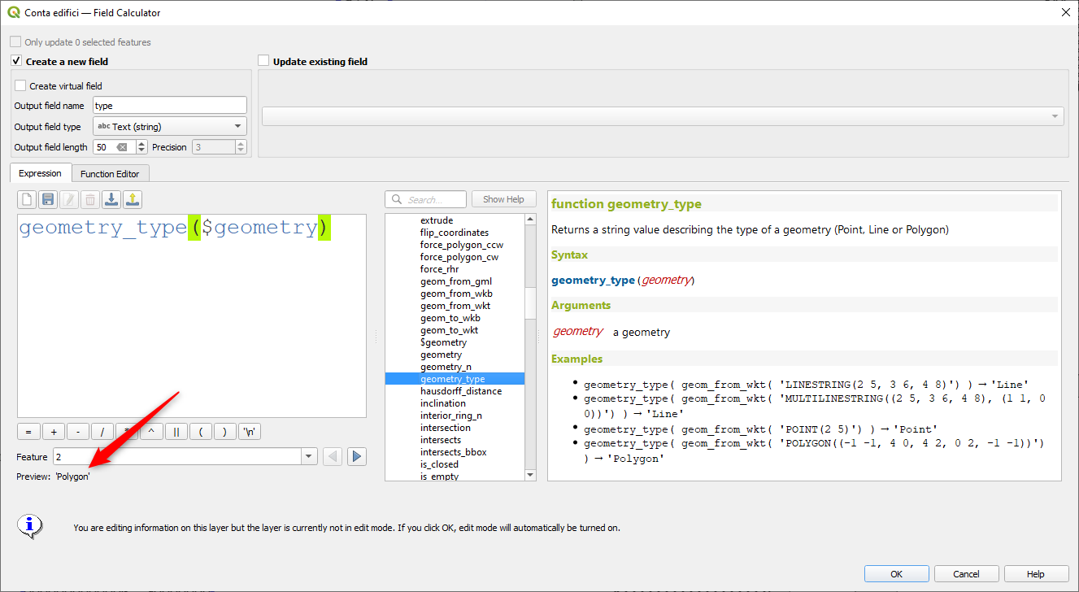The image size is (1079, 592).
Task: Switch to the Function Editor tab
Action: pos(110,174)
